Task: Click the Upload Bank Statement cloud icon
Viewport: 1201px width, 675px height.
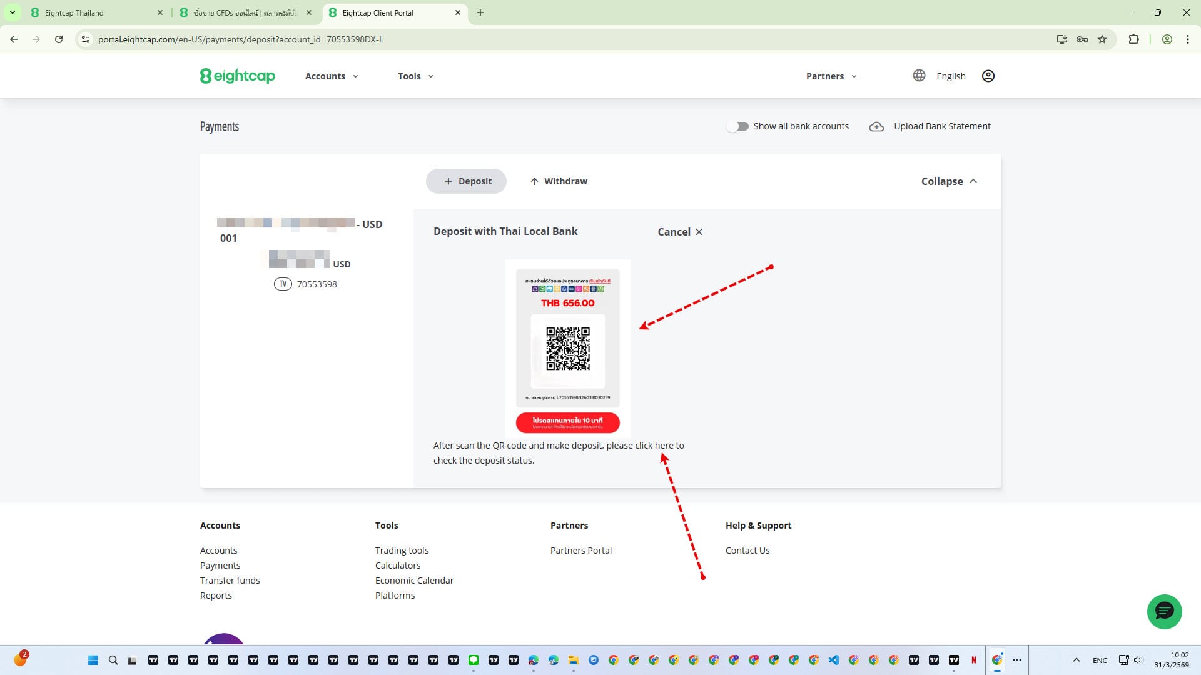Action: click(x=876, y=127)
